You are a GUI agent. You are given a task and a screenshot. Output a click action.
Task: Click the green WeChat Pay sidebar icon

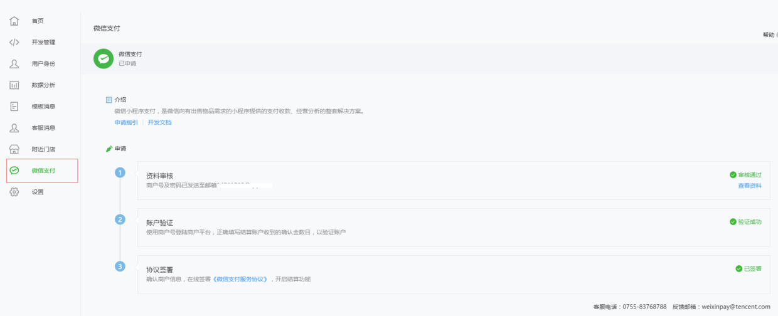(x=14, y=170)
